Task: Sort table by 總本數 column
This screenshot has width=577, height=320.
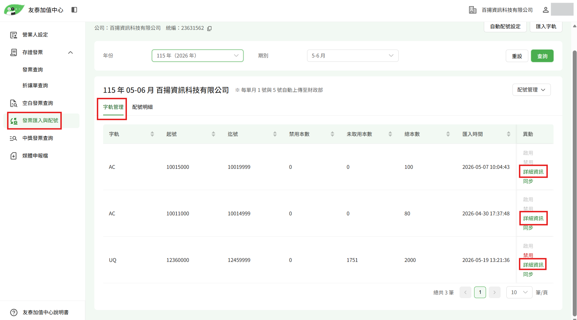Action: click(x=448, y=134)
